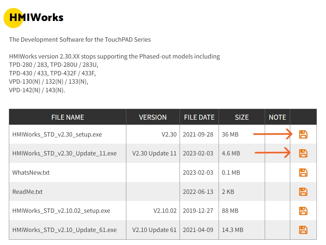Click the FILE NAME column header
Image resolution: width=326 pixels, height=245 pixels.
tap(67, 117)
